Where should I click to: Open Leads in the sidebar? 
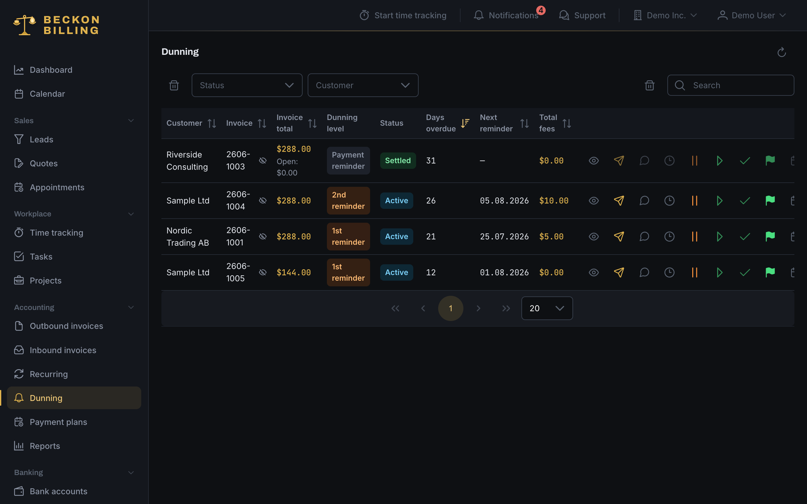[74, 139]
